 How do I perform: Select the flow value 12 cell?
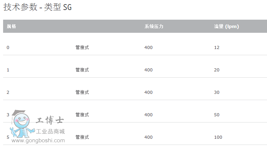tap(217, 48)
